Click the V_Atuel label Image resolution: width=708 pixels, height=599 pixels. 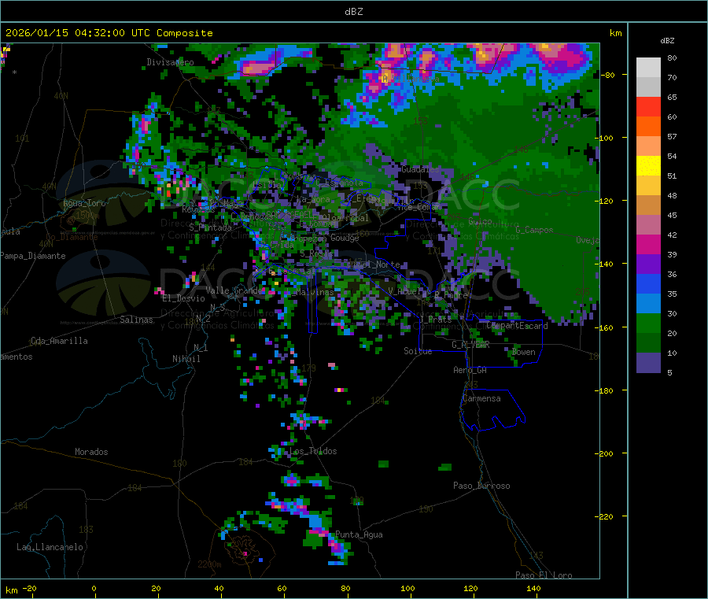[x=404, y=291]
